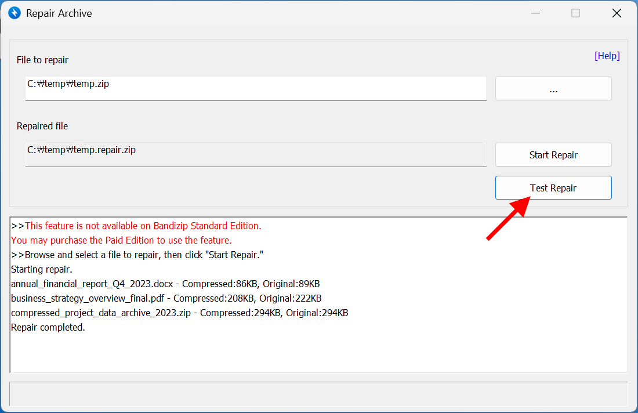Screen dimensions: 638x413
Task: Click the "Repair Archive" window title text
Action: [x=59, y=13]
